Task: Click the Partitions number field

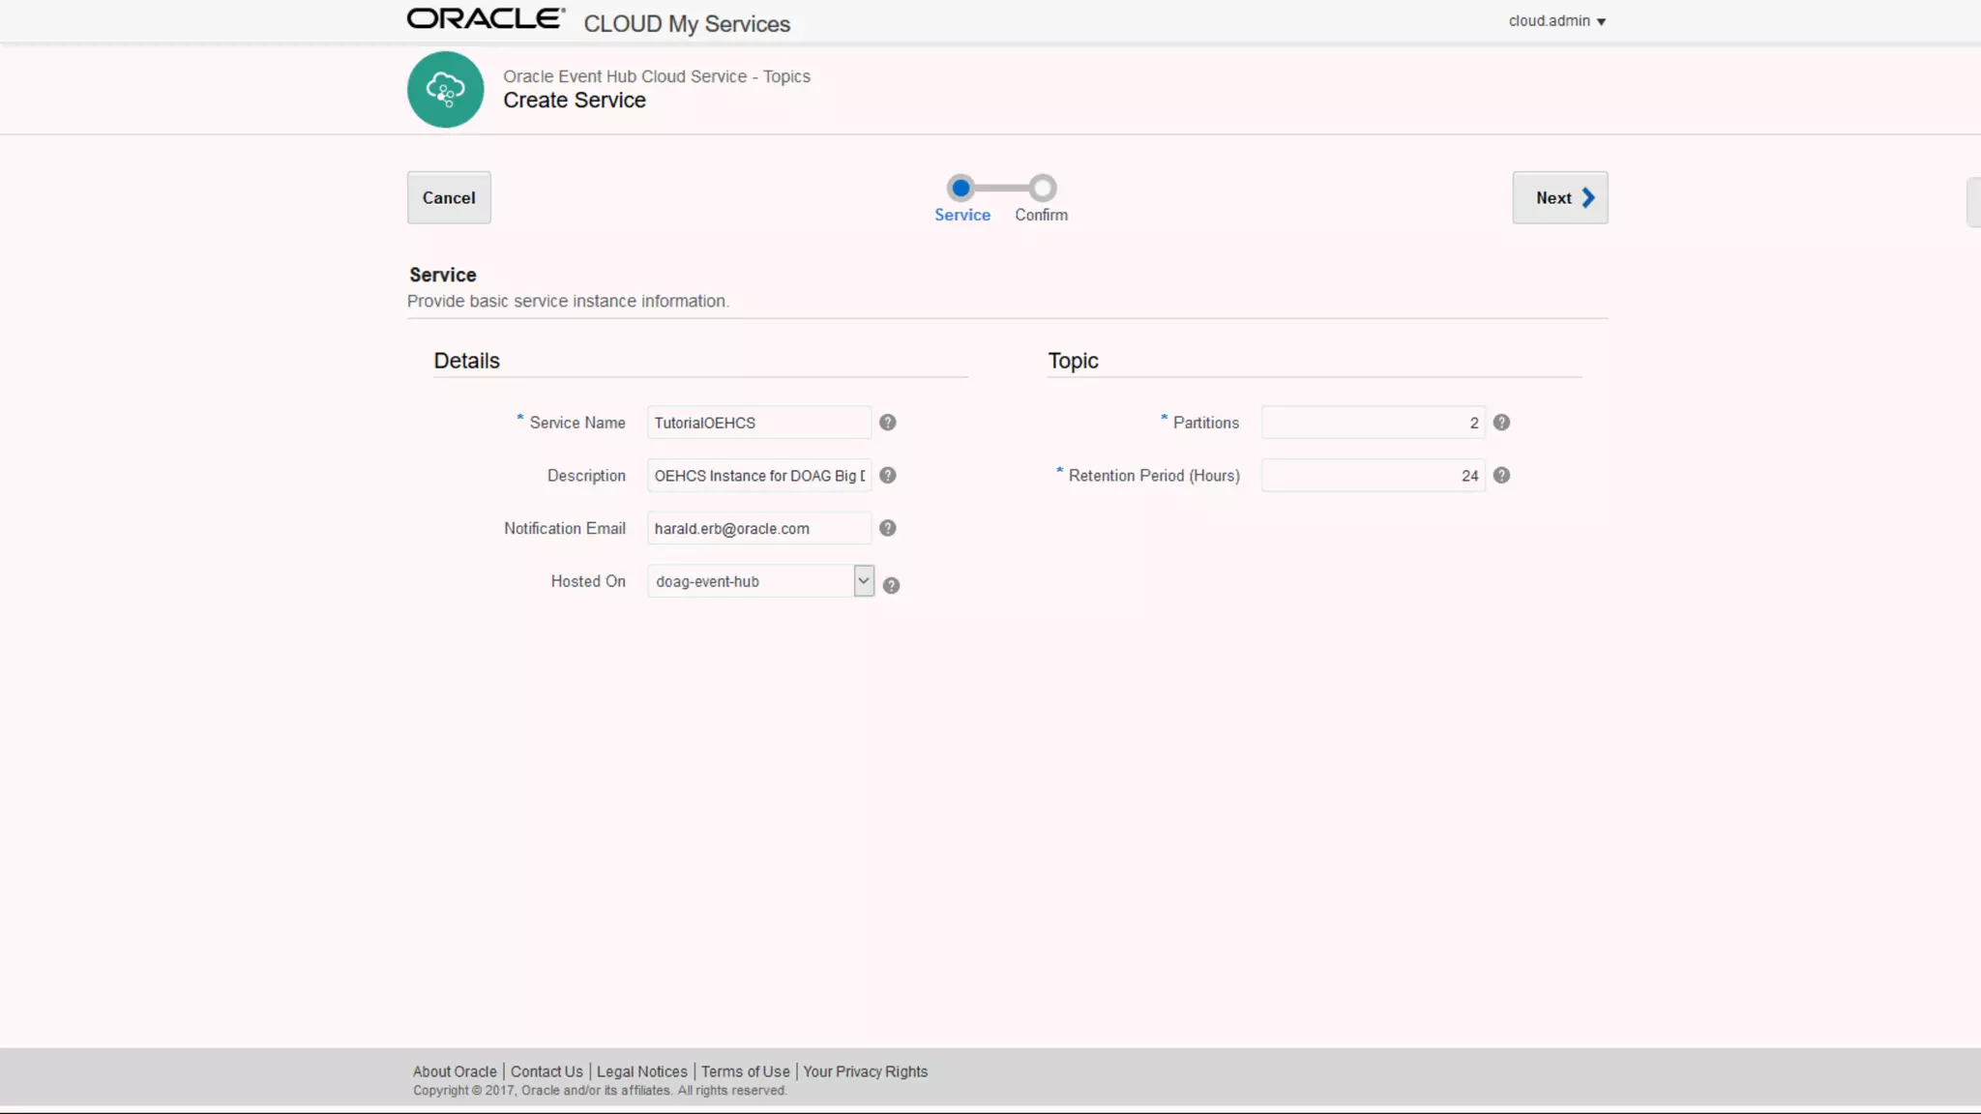Action: 1372,423
